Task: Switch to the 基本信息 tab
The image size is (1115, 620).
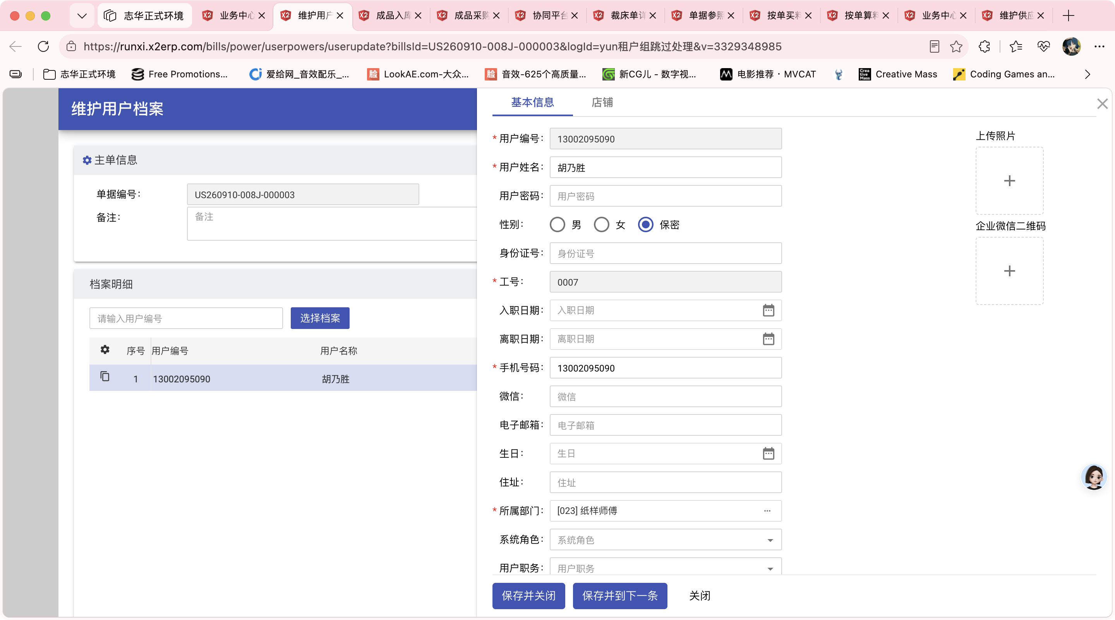Action: click(x=532, y=103)
